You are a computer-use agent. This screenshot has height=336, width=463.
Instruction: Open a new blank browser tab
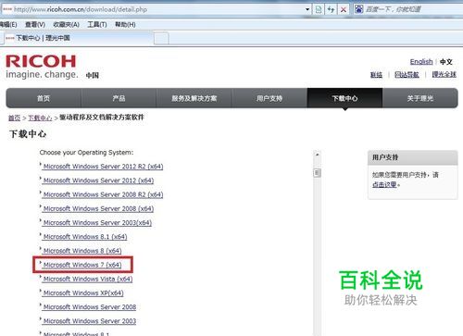pyautogui.click(x=161, y=39)
